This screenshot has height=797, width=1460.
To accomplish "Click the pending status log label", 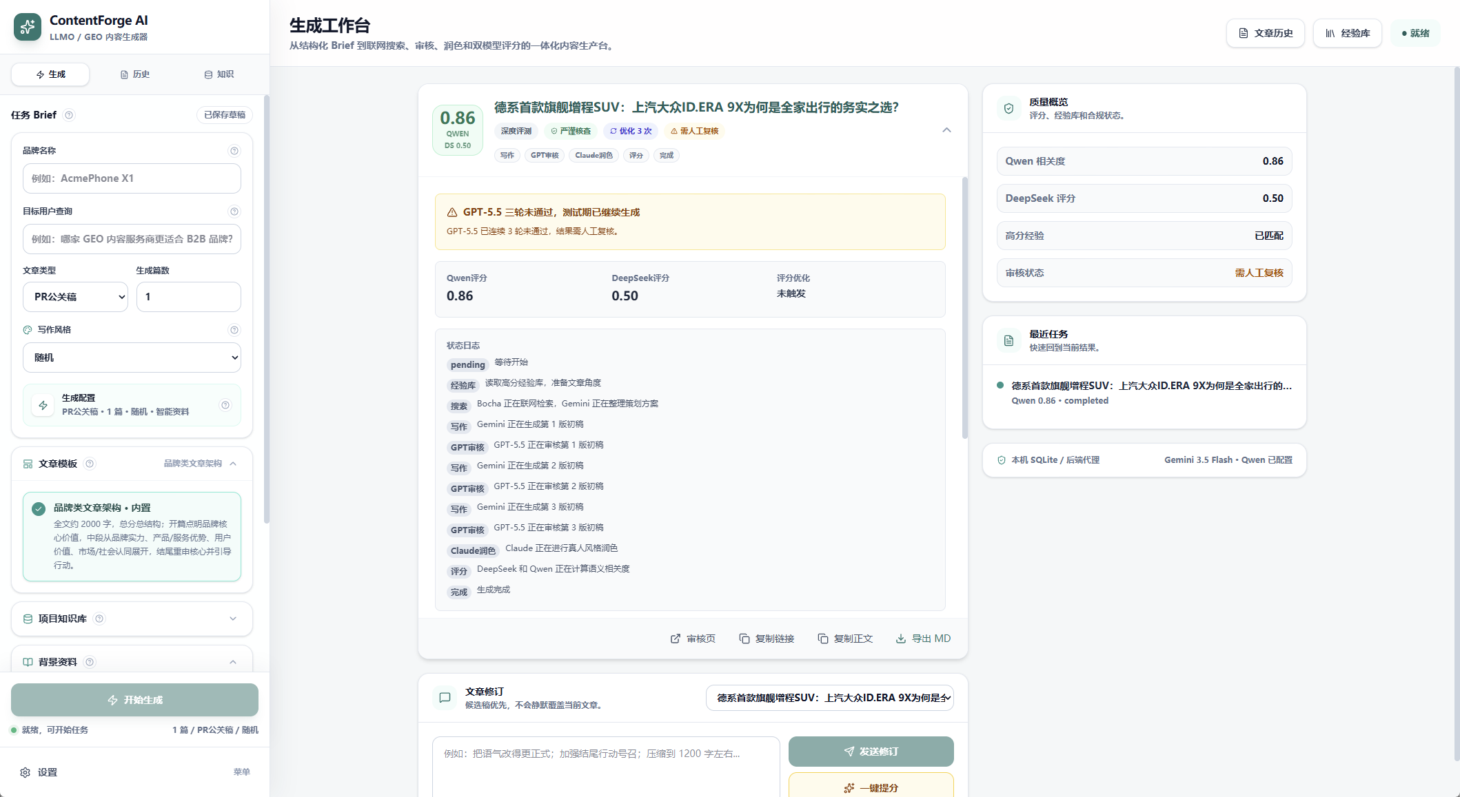I will click(x=468, y=365).
